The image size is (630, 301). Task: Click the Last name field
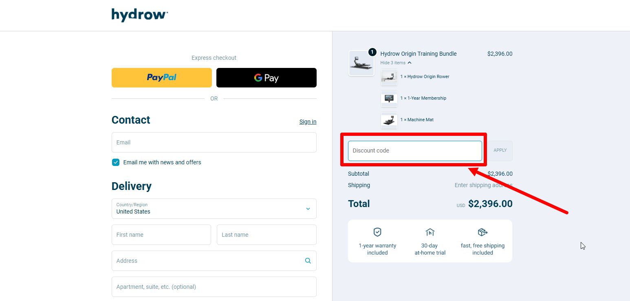(x=267, y=235)
